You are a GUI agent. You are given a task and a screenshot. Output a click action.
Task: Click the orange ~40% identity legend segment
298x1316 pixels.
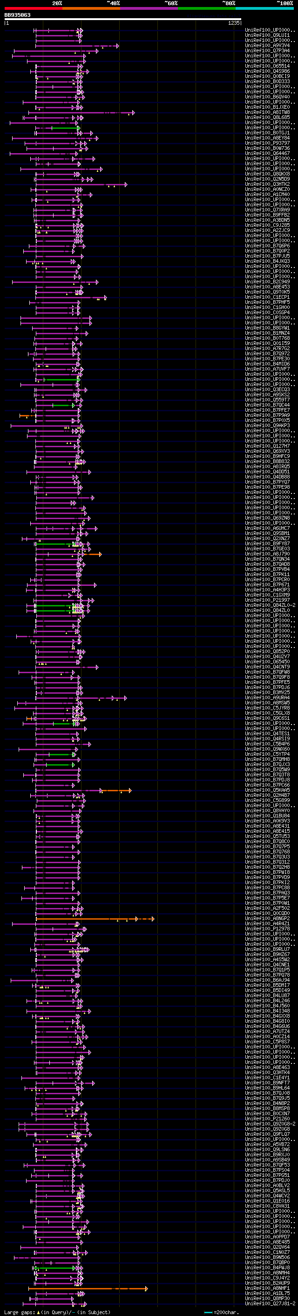[x=91, y=8]
